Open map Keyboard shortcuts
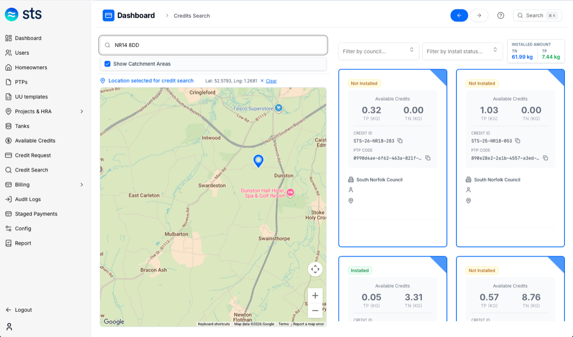573x337 pixels. (x=214, y=324)
